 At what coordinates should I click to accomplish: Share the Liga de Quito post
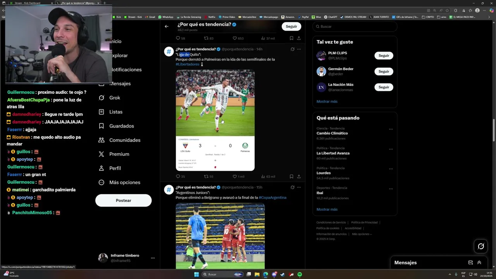[299, 176]
